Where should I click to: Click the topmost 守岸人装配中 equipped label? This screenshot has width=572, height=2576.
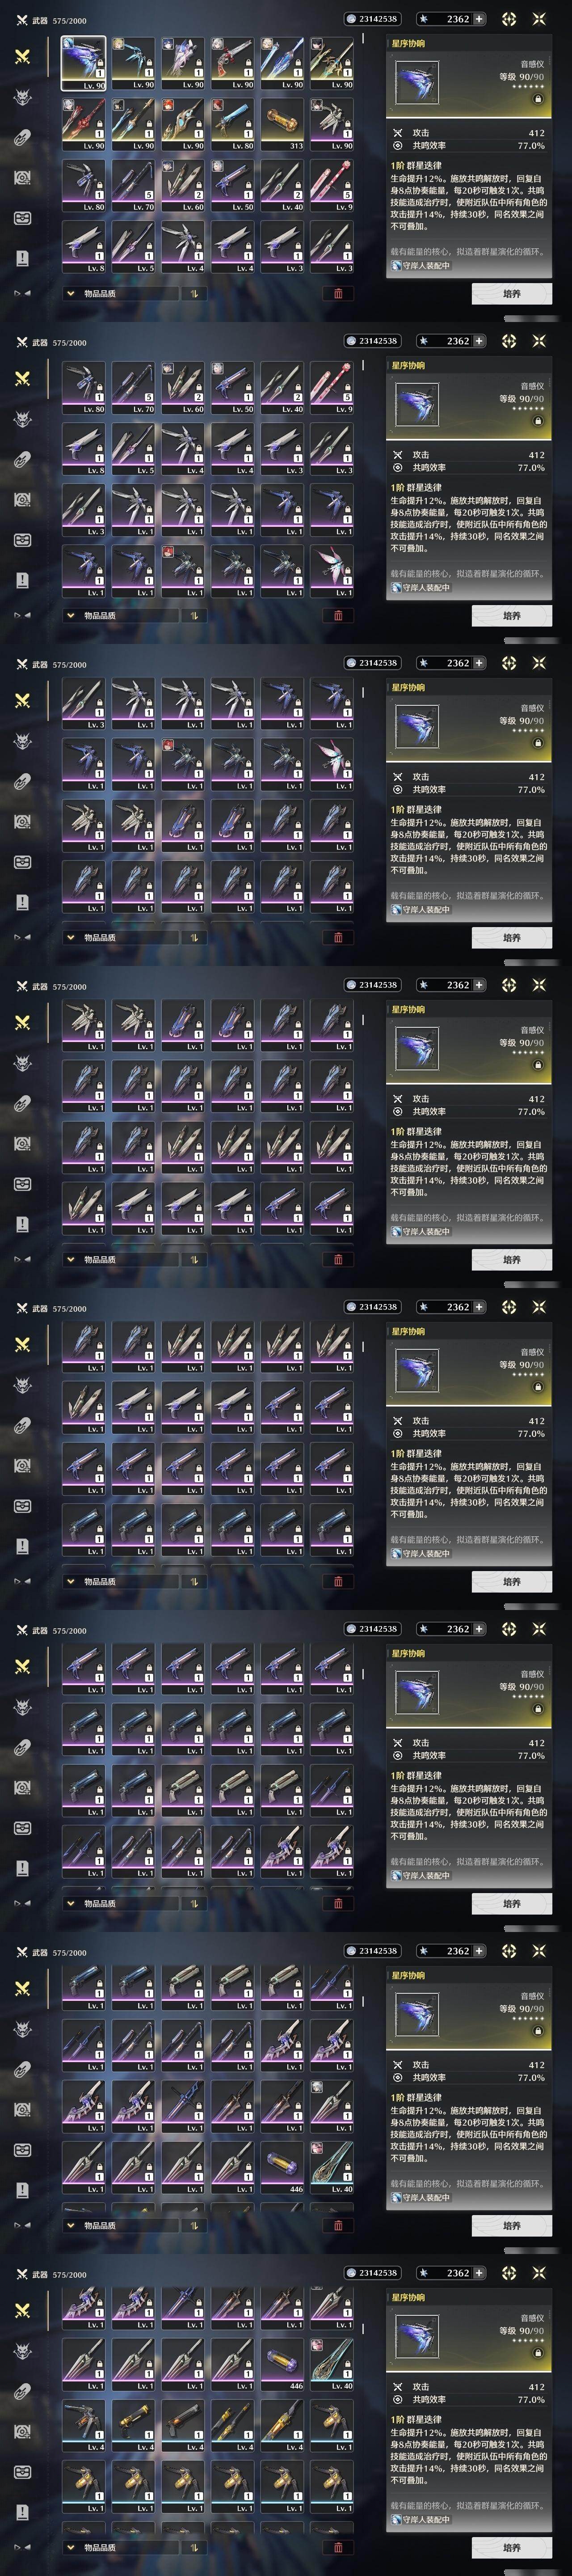tap(421, 266)
